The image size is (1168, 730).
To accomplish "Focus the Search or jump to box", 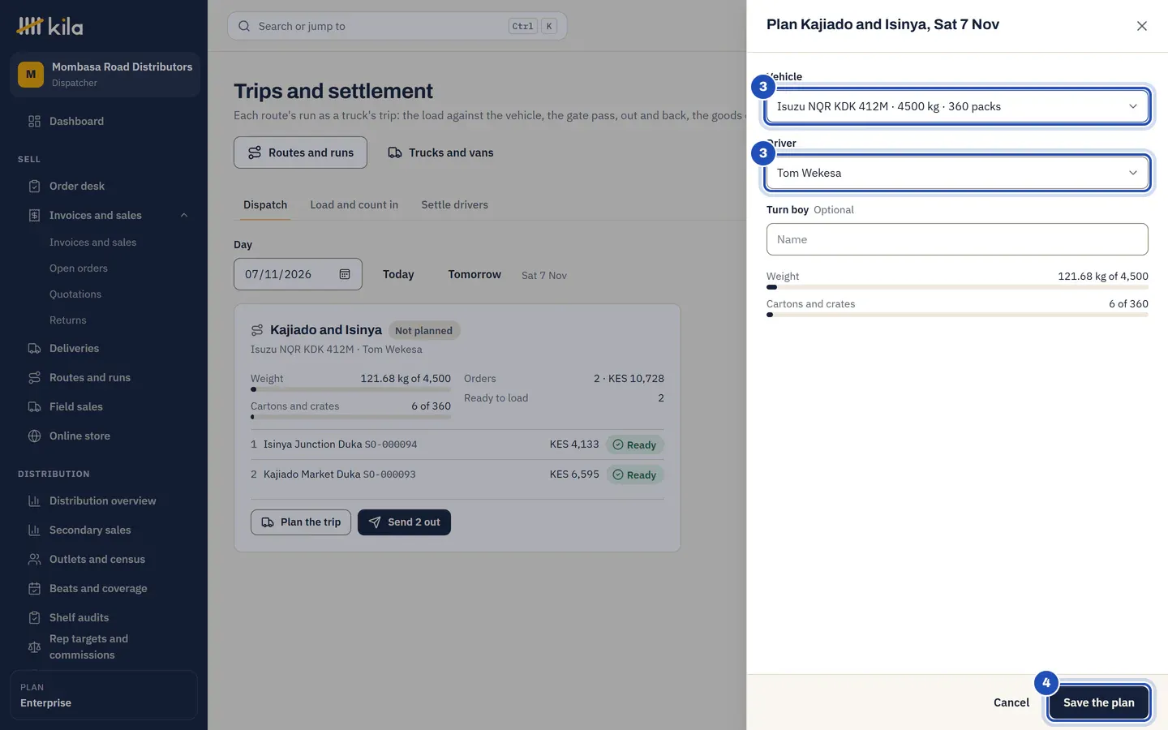I will [397, 26].
